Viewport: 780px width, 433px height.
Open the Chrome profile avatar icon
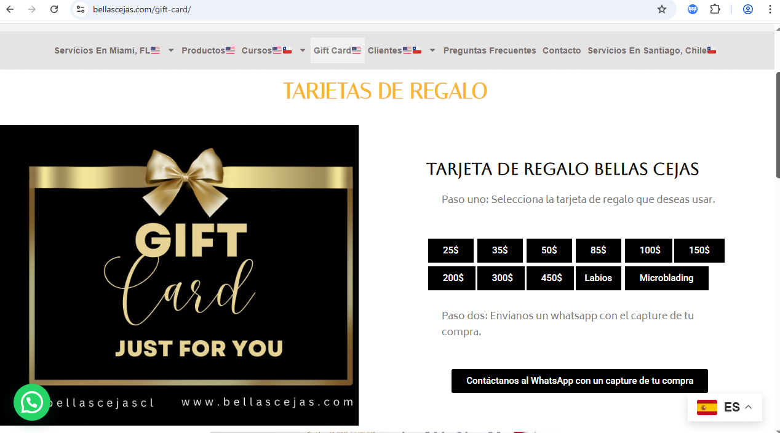(748, 9)
